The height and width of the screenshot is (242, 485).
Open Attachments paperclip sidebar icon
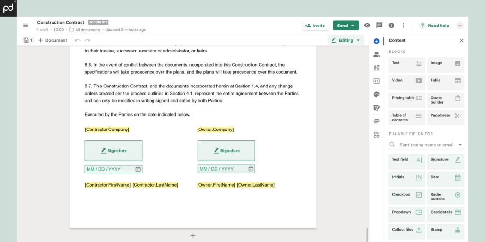click(377, 121)
